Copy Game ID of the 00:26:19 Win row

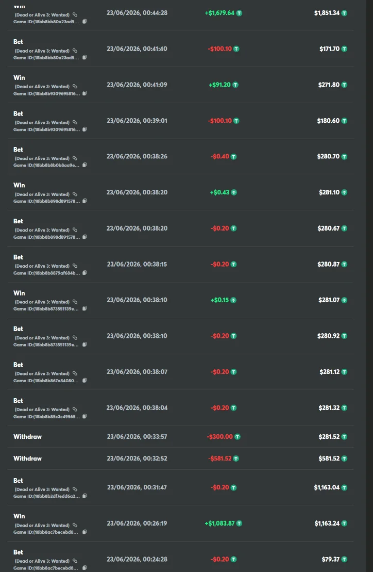(x=84, y=532)
